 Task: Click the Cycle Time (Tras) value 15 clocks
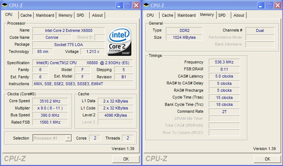click(x=224, y=97)
